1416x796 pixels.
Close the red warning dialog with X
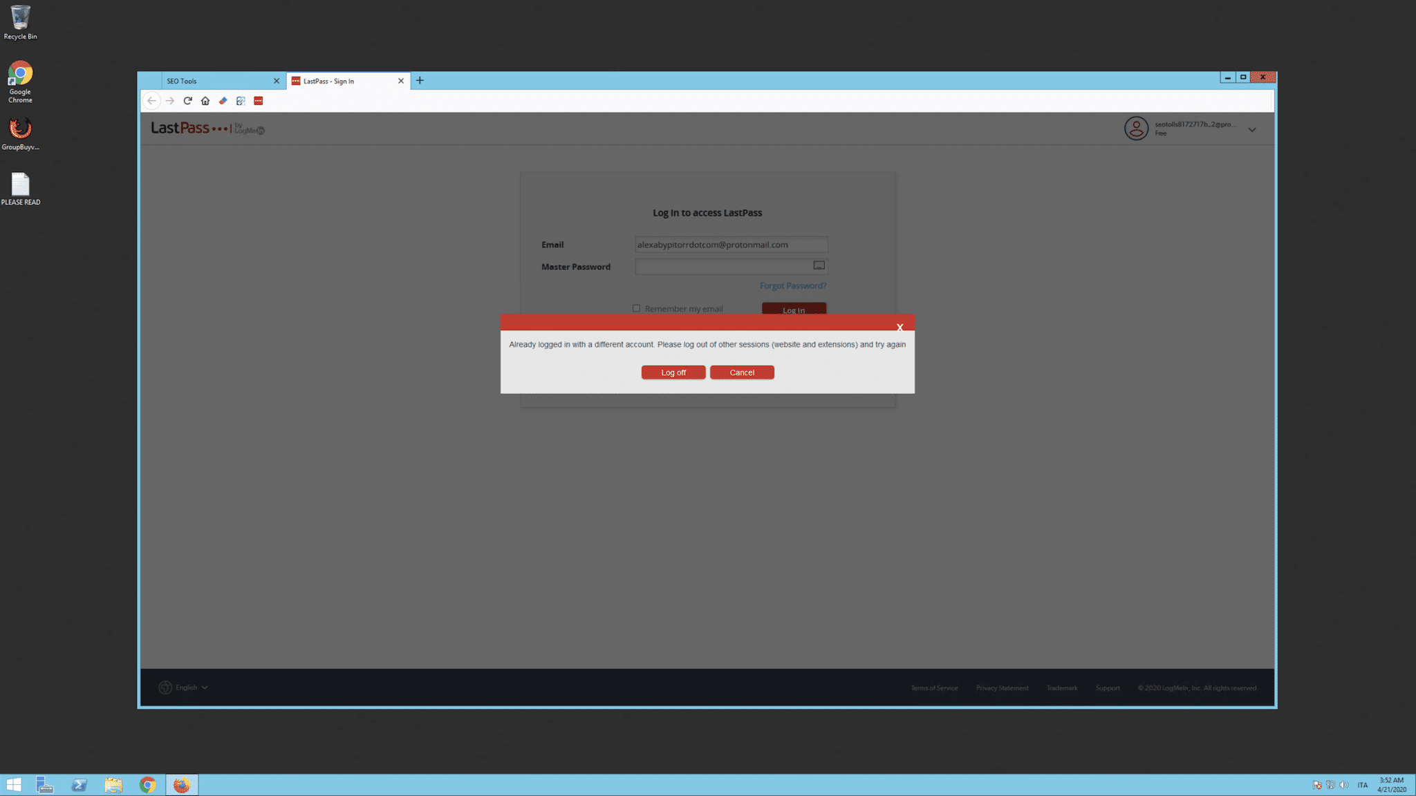[900, 327]
